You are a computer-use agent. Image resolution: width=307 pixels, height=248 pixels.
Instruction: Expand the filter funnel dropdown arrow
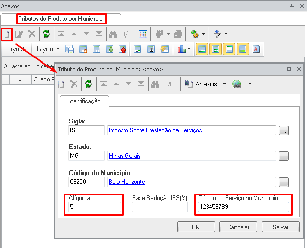(226, 34)
